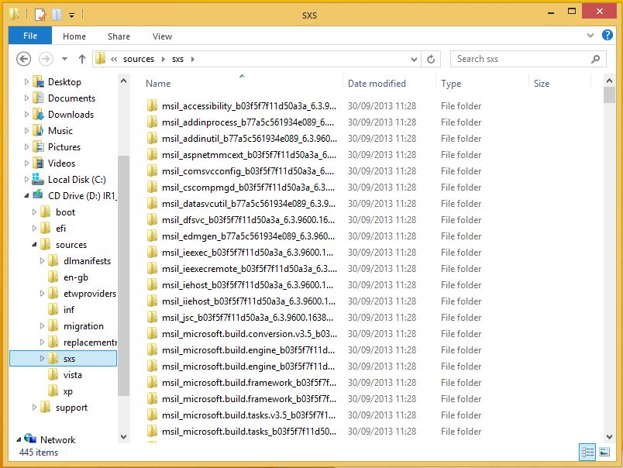Image resolution: width=623 pixels, height=468 pixels.
Task: Select CD Drive (D:) in the tree
Action: click(82, 196)
